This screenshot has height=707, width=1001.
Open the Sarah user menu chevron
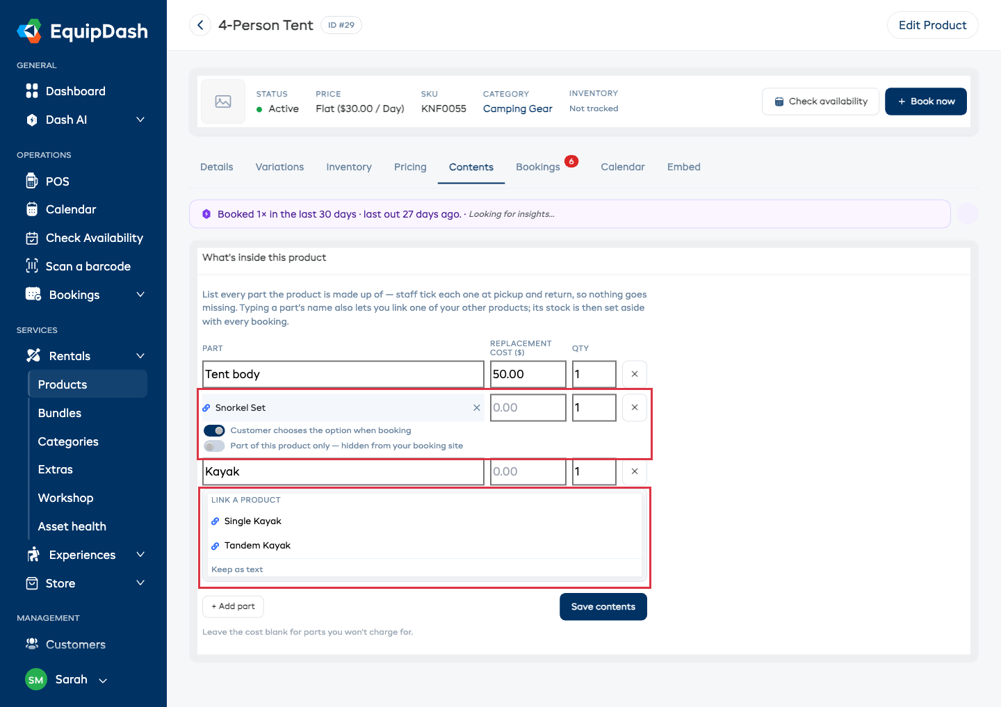[103, 681]
